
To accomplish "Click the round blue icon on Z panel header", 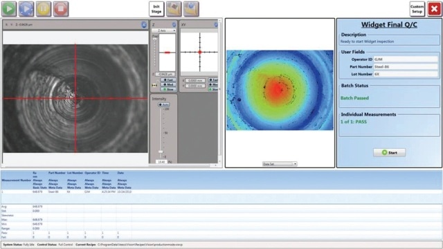I will (174, 25).
